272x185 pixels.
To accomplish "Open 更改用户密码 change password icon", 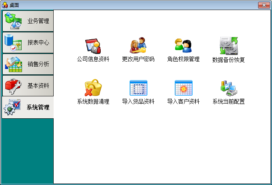I will coord(138,45).
